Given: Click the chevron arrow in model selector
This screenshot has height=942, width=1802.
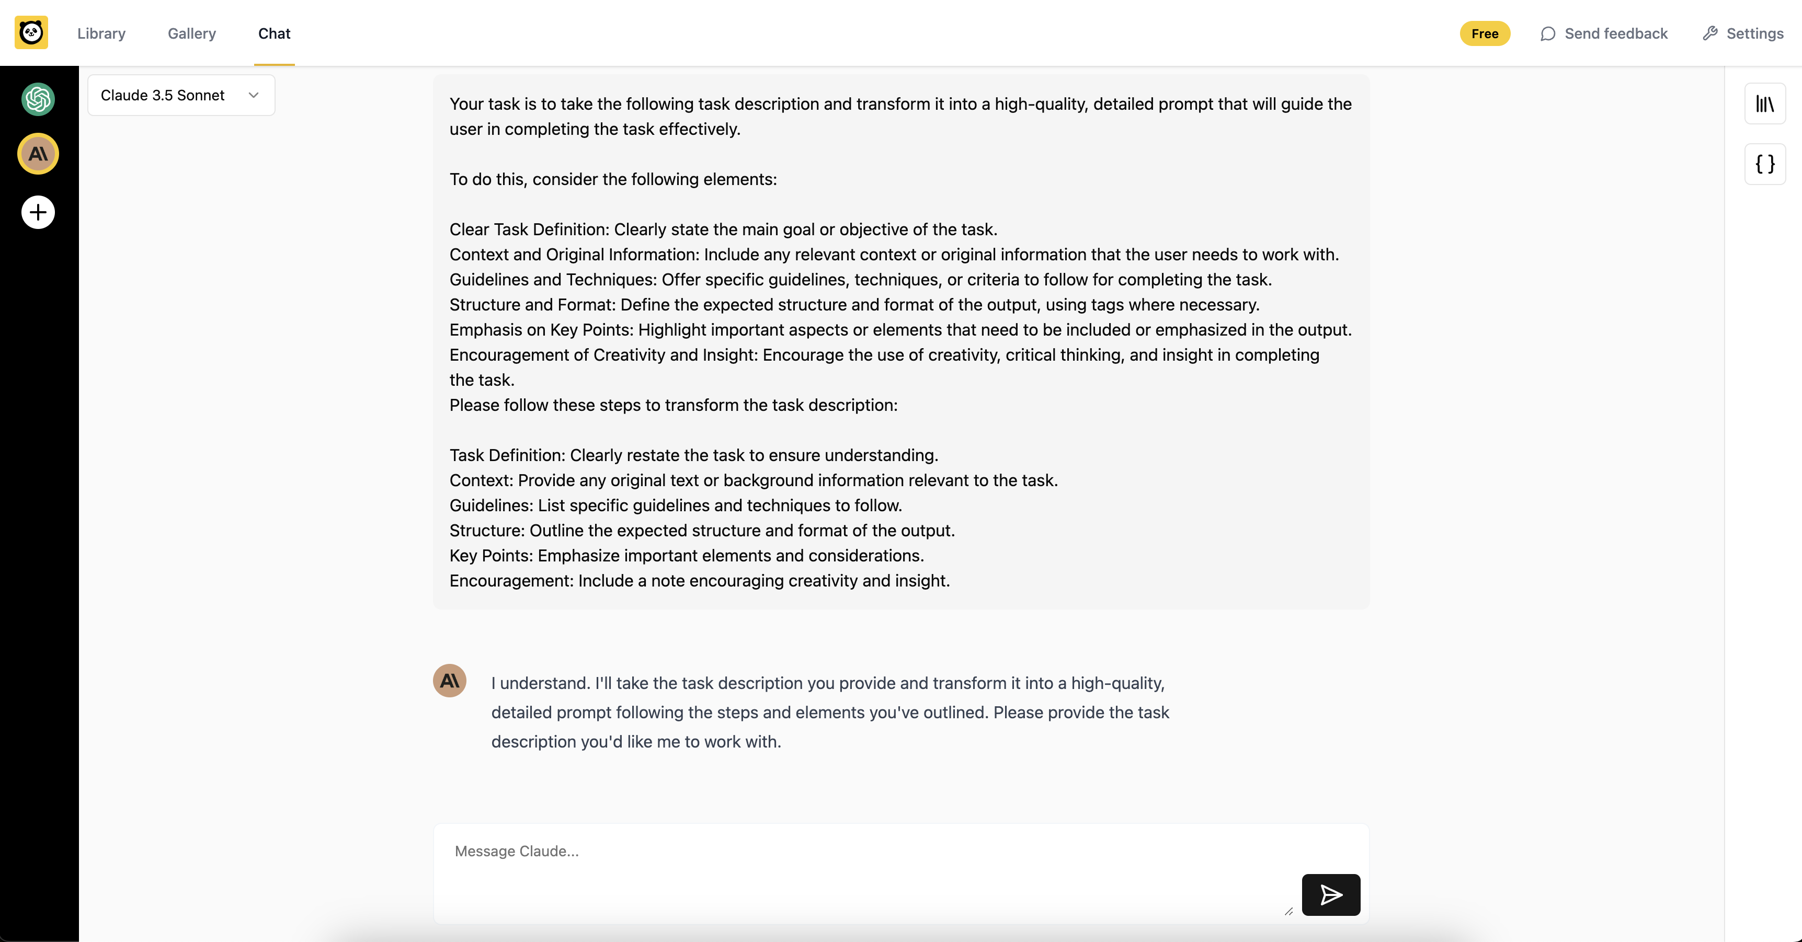Looking at the screenshot, I should [x=254, y=95].
